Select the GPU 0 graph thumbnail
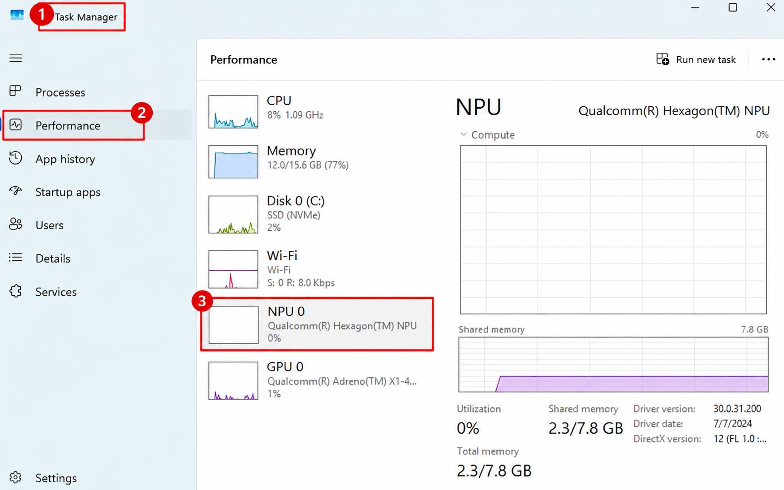The image size is (784, 490). [233, 381]
